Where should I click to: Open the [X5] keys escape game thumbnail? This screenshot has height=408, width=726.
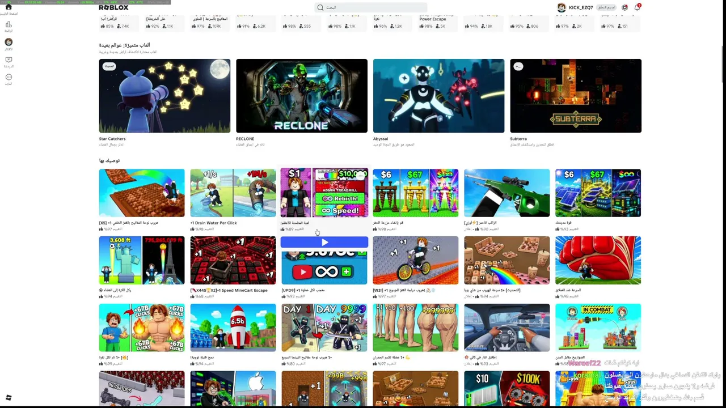(x=142, y=193)
